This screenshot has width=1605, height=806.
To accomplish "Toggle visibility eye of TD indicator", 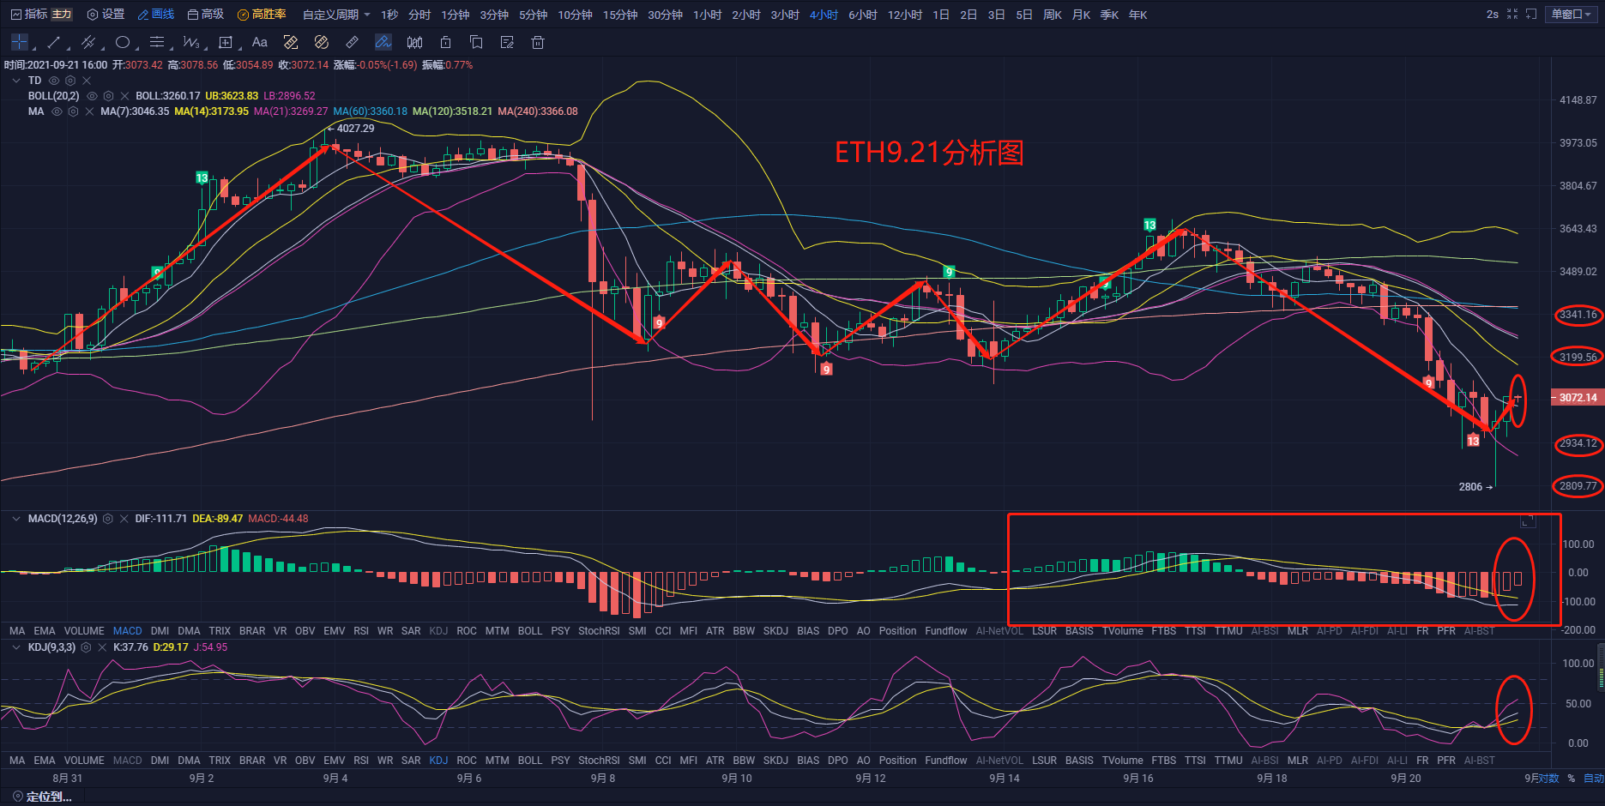I will click(x=54, y=81).
